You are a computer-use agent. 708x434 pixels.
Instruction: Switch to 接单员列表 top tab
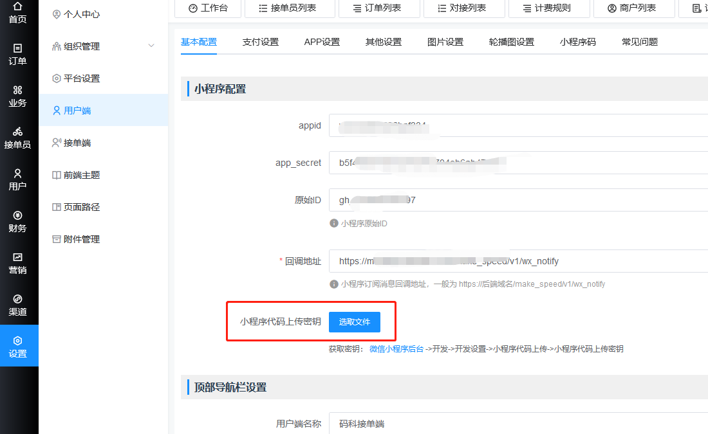290,8
